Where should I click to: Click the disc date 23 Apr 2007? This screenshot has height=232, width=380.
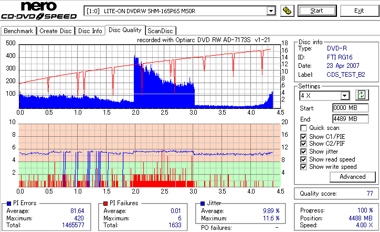(x=343, y=66)
